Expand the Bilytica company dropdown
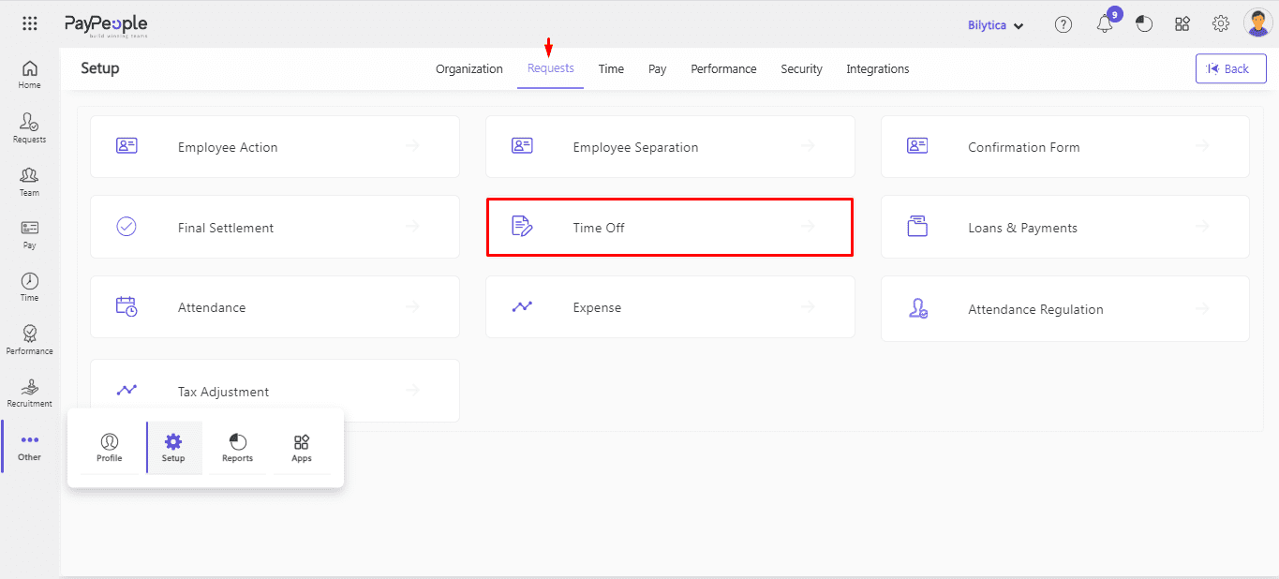This screenshot has width=1279, height=579. pyautogui.click(x=995, y=25)
